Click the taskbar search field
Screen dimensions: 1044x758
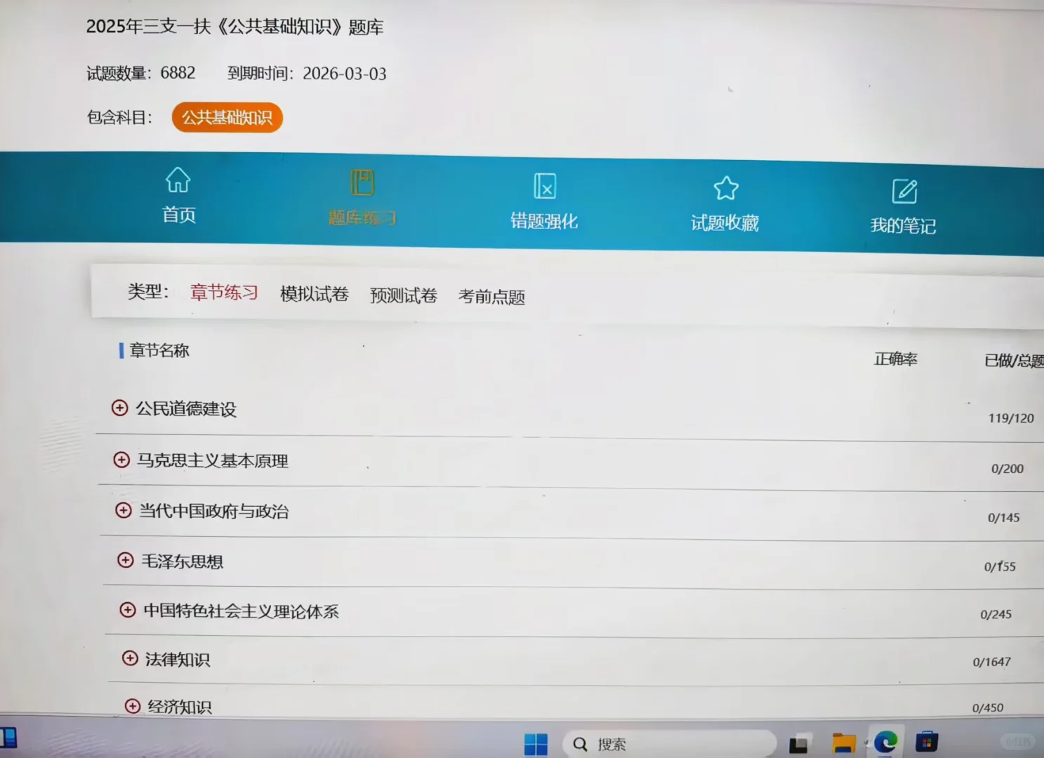pyautogui.click(x=667, y=743)
